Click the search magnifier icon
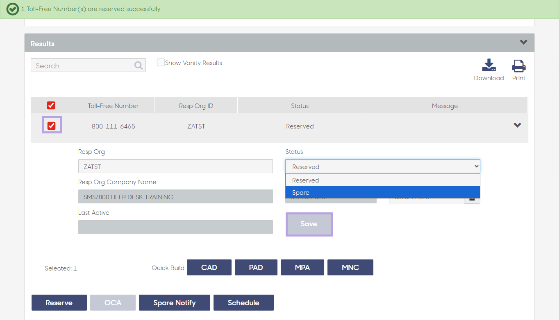The height and width of the screenshot is (320, 559). (x=139, y=65)
